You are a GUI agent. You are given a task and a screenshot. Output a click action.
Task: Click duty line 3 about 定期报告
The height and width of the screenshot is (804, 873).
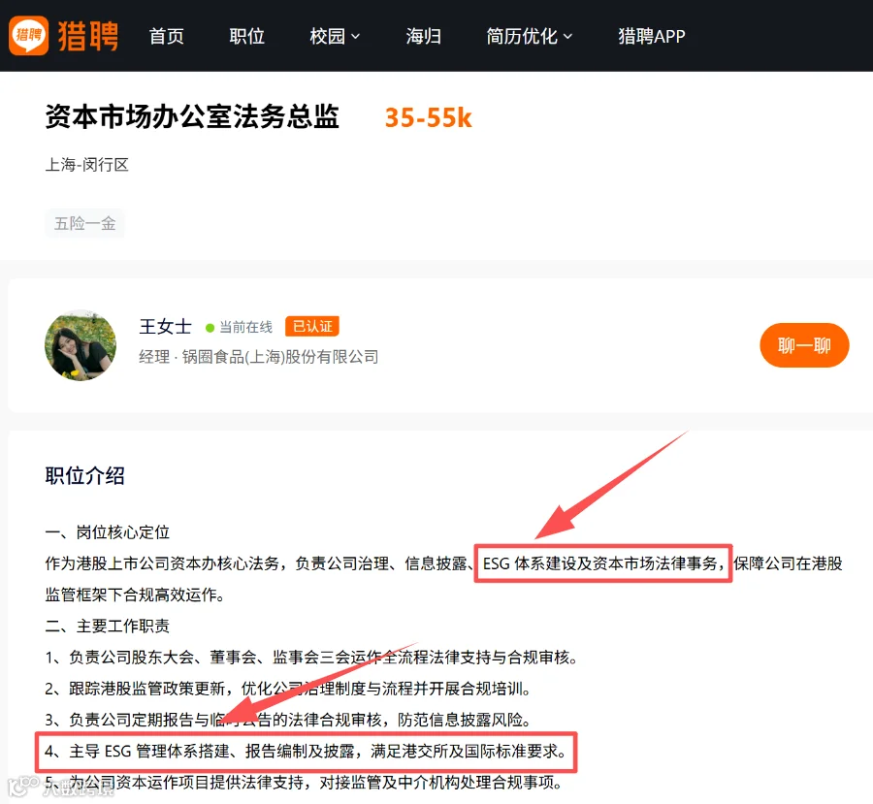pyautogui.click(x=288, y=720)
